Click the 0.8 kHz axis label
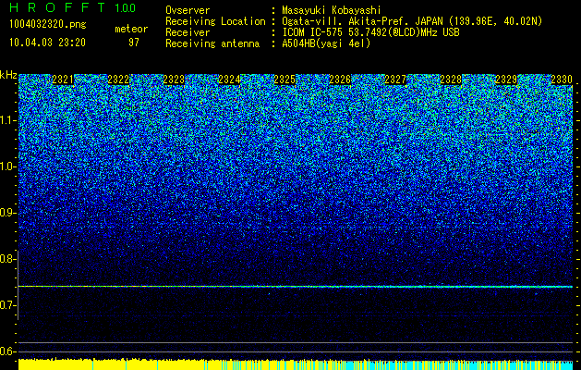This screenshot has height=370, width=581. 7,259
